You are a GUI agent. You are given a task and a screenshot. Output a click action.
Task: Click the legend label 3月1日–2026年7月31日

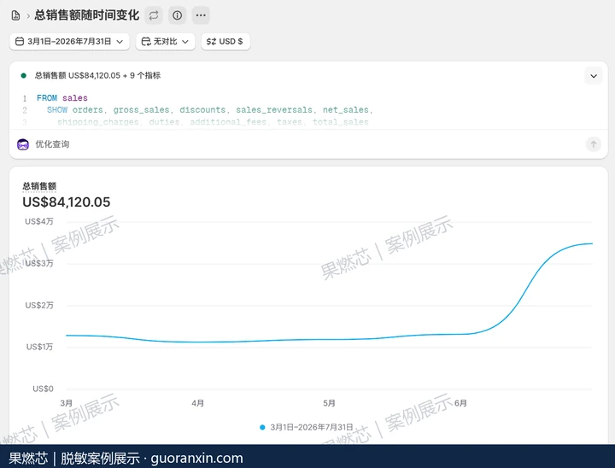click(312, 427)
